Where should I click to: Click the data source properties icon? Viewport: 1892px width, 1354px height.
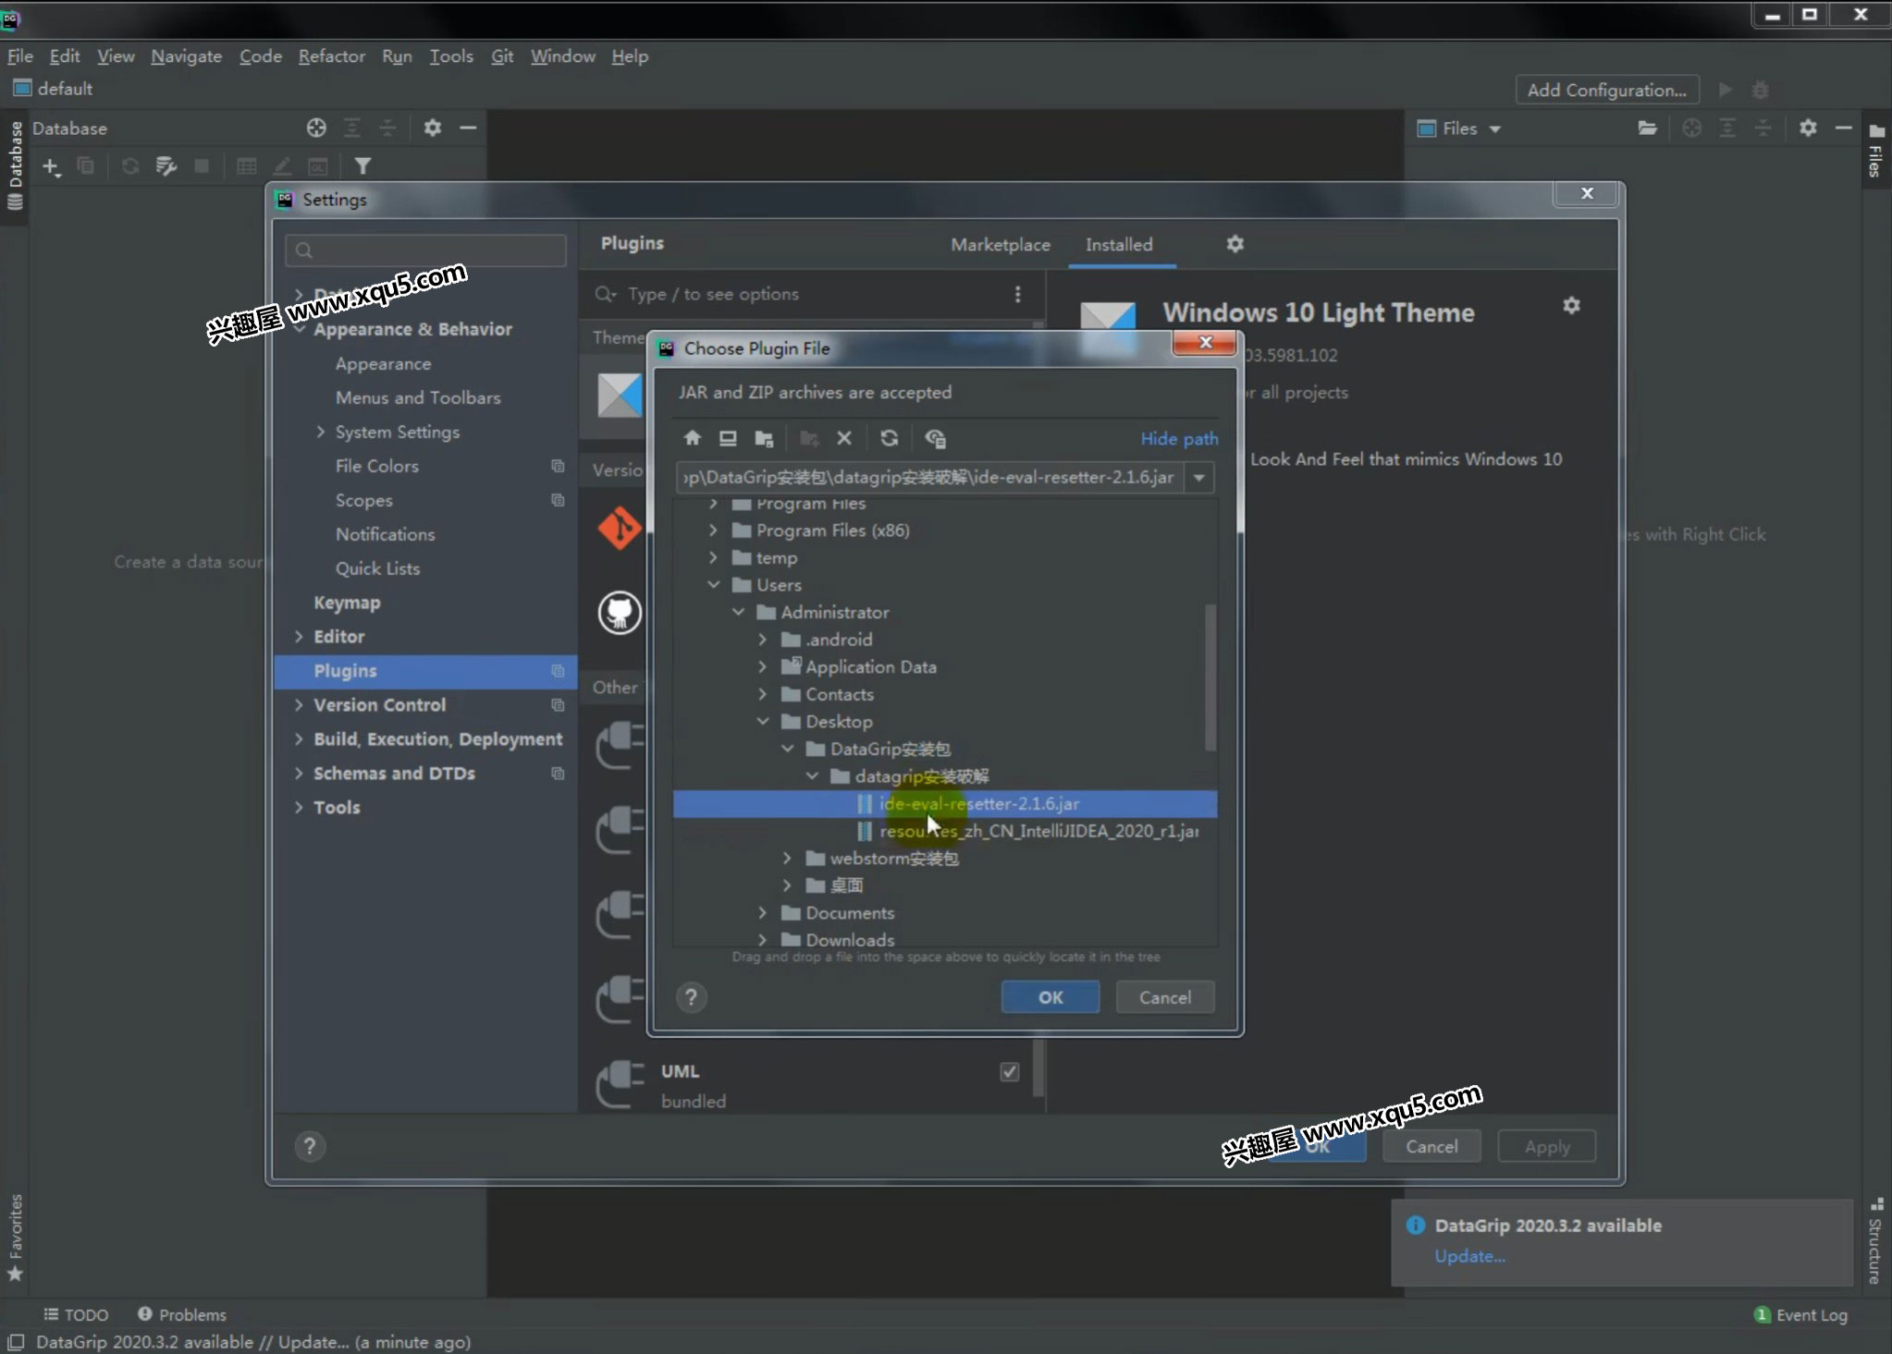pyautogui.click(x=166, y=166)
